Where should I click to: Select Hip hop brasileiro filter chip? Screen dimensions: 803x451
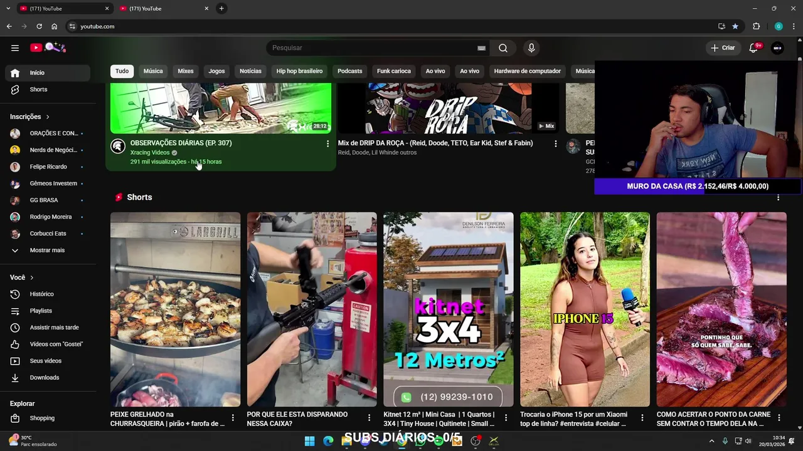click(299, 71)
